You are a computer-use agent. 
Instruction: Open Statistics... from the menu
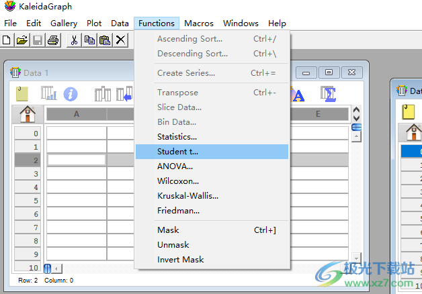(177, 137)
